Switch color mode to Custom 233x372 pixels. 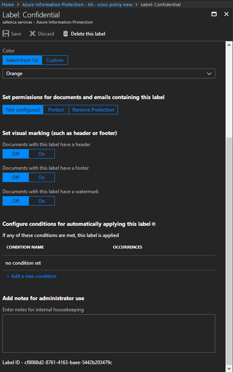pos(55,60)
